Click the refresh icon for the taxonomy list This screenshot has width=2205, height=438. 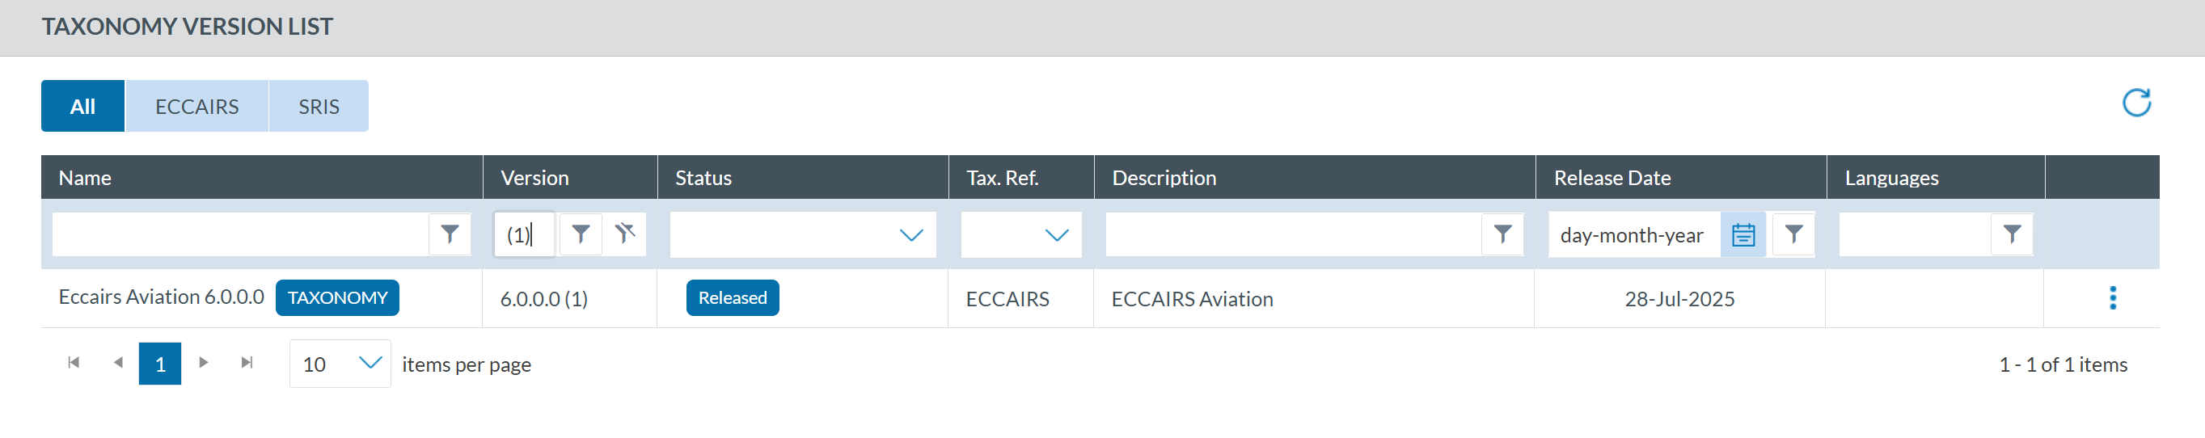click(x=2135, y=103)
